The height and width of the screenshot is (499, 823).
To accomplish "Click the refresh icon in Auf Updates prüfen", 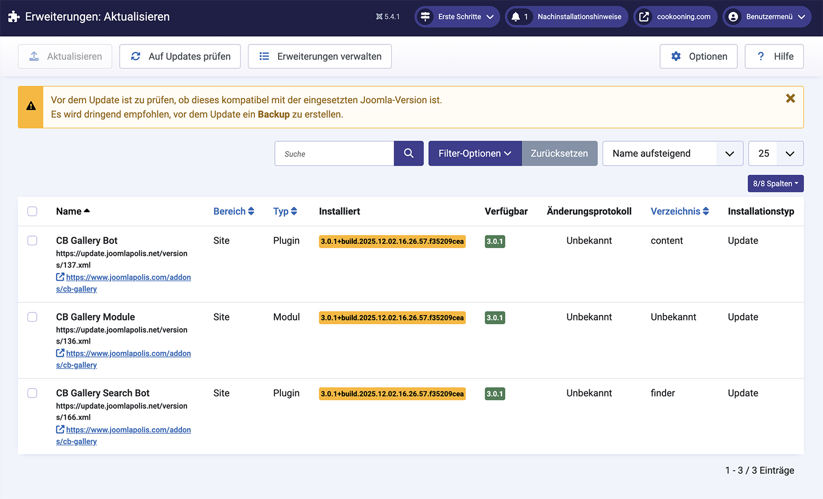I will 136,57.
